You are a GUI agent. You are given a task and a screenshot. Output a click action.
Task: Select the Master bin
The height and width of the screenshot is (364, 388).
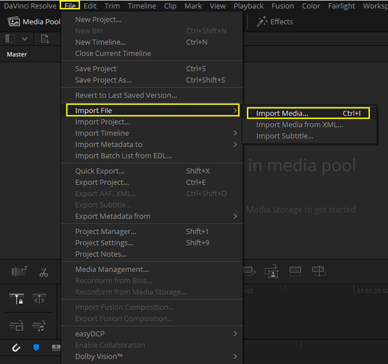[x=17, y=55]
